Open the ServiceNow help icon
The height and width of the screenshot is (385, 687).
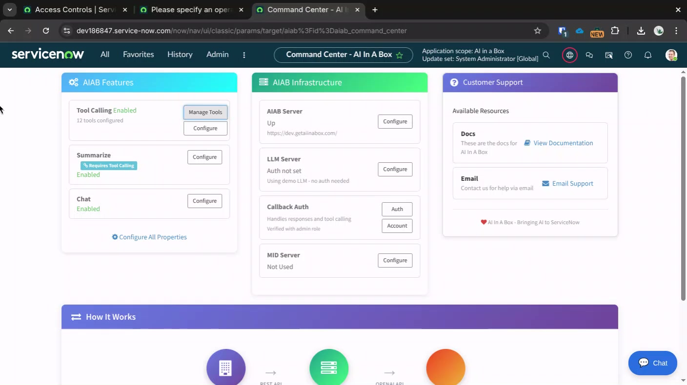(x=628, y=55)
